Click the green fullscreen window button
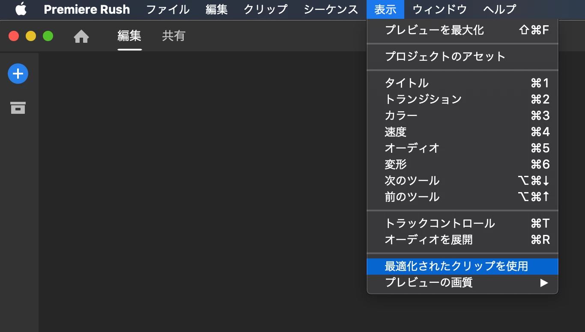585x332 pixels. [48, 36]
